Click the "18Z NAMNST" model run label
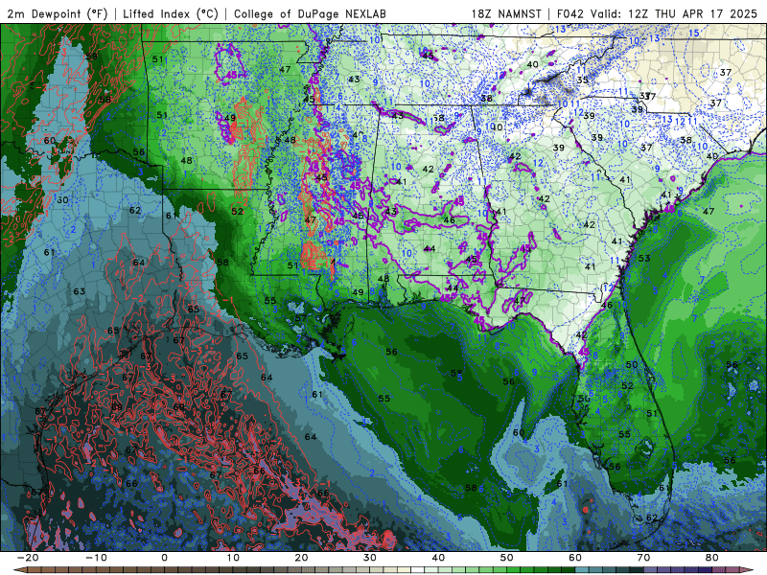The image size is (767, 575). click(x=506, y=13)
